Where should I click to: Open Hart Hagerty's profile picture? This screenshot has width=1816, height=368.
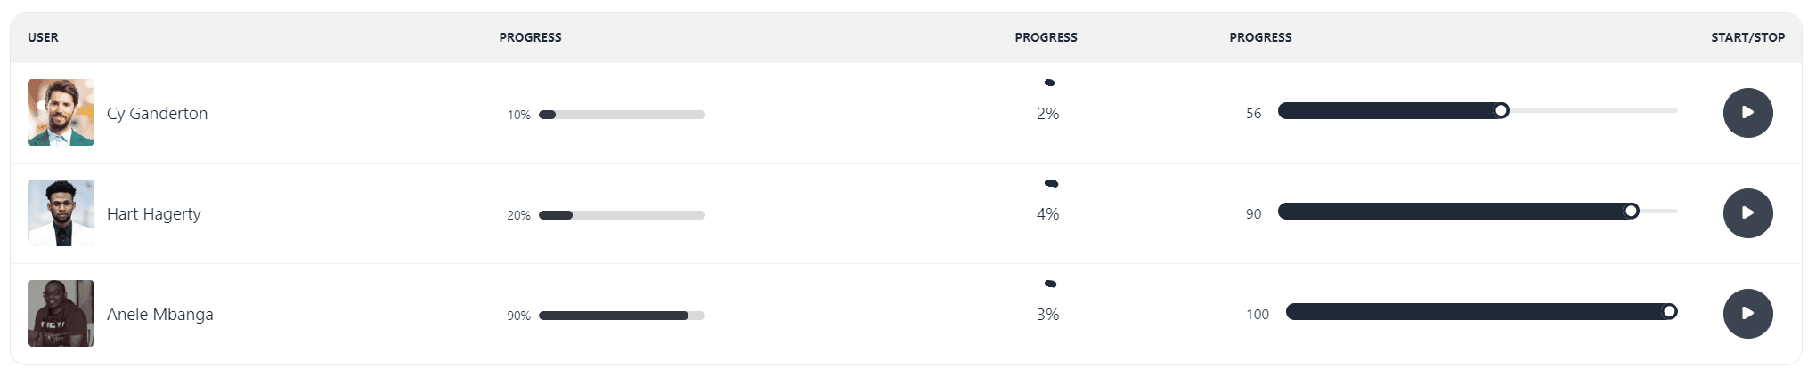point(61,213)
